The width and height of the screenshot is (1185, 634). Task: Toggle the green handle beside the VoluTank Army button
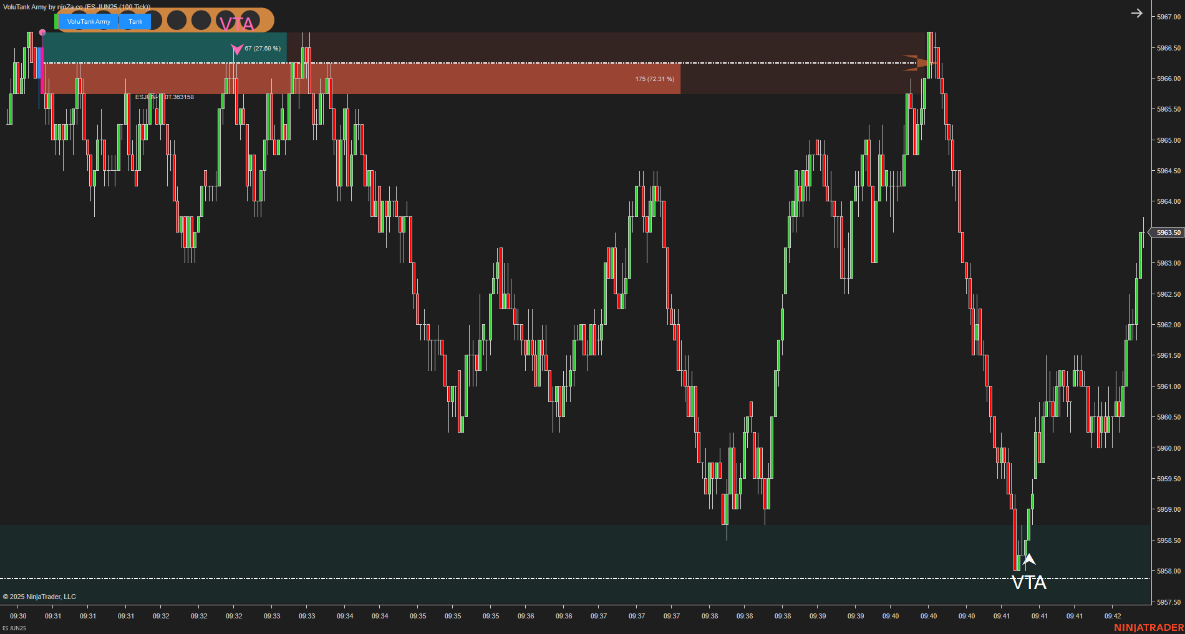click(x=56, y=21)
